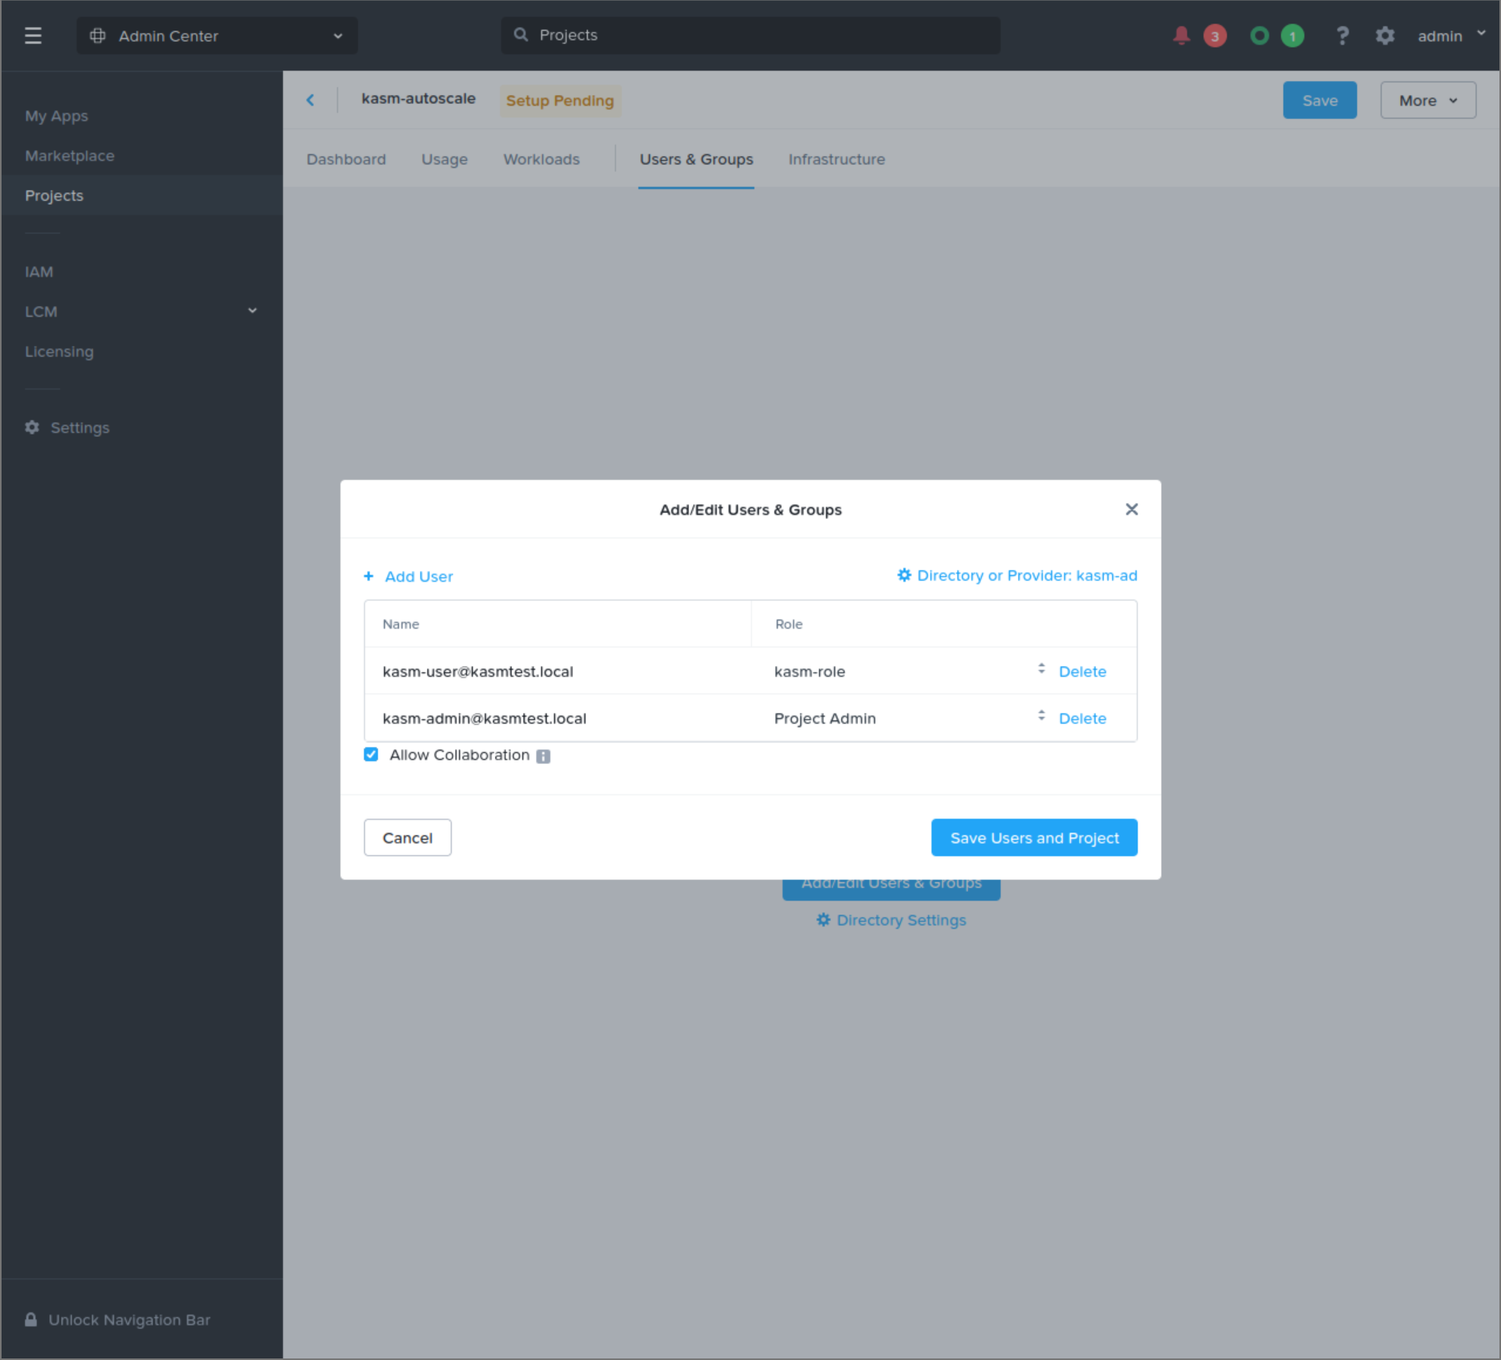Click inside the Projects search field
This screenshot has height=1360, width=1501.
[750, 35]
